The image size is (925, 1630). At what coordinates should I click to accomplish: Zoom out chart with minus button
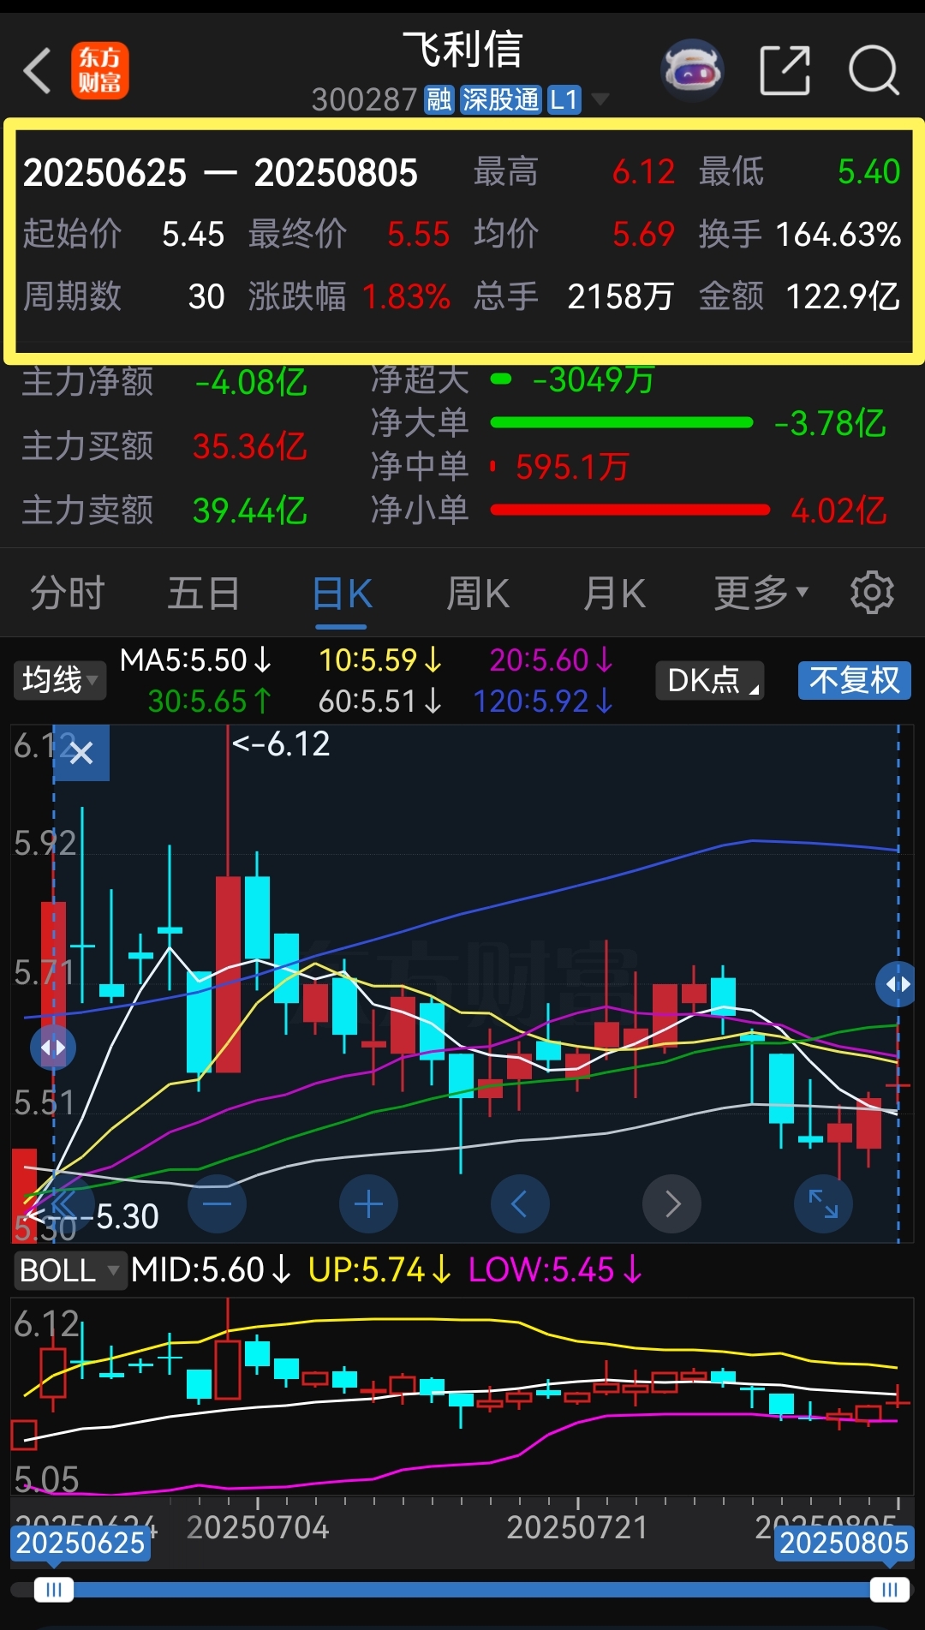pos(217,1203)
